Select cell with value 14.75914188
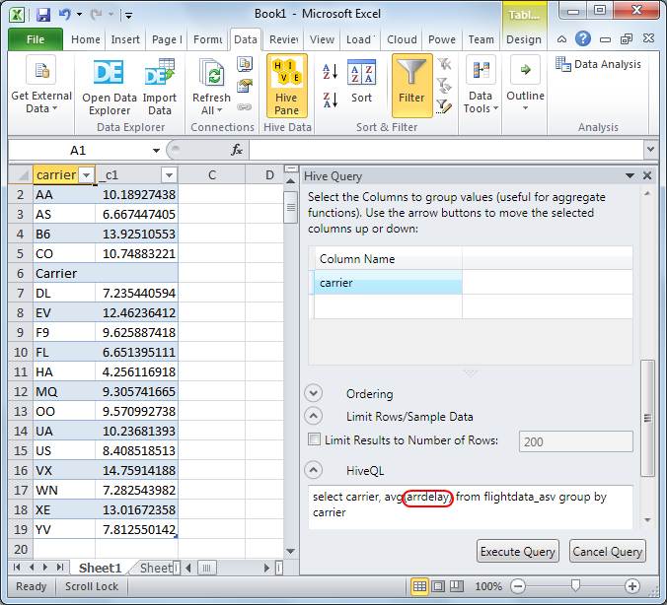Image resolution: width=667 pixels, height=605 pixels. 136,470
